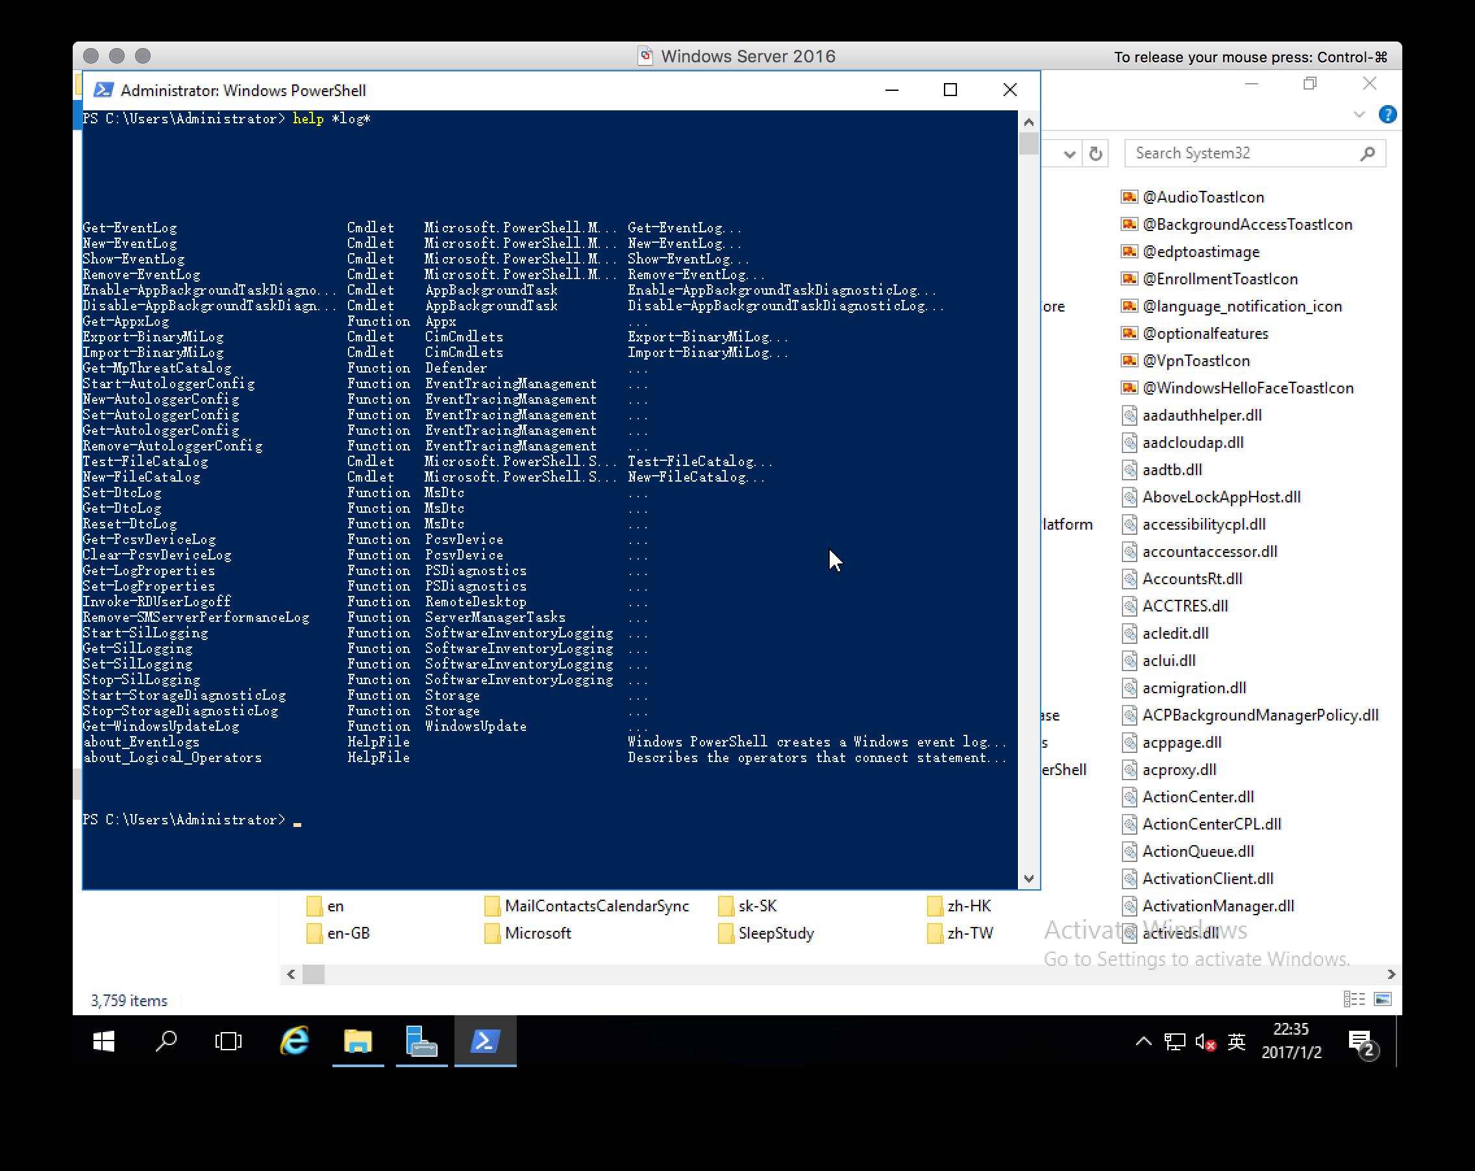Select acppage.dll file

1171,742
